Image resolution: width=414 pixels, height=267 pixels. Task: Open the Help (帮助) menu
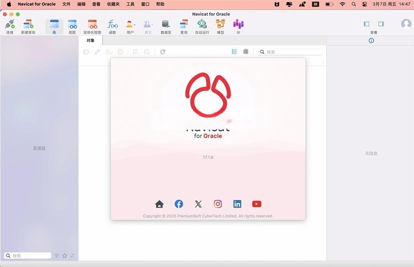click(160, 4)
